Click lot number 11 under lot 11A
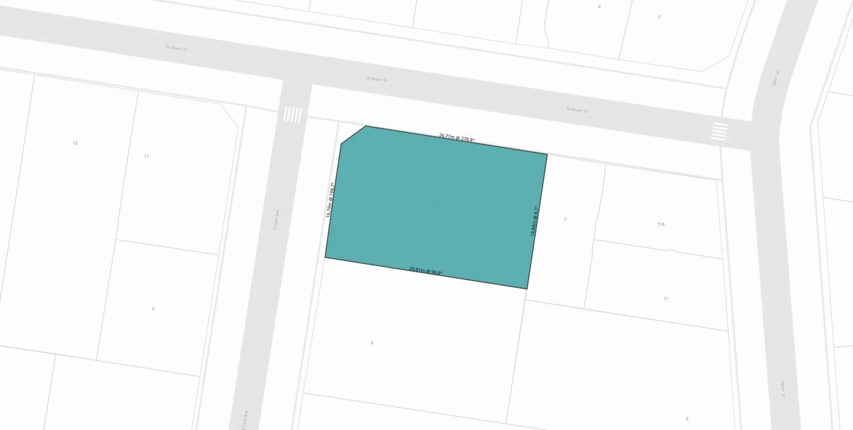The image size is (853, 430). click(x=666, y=299)
